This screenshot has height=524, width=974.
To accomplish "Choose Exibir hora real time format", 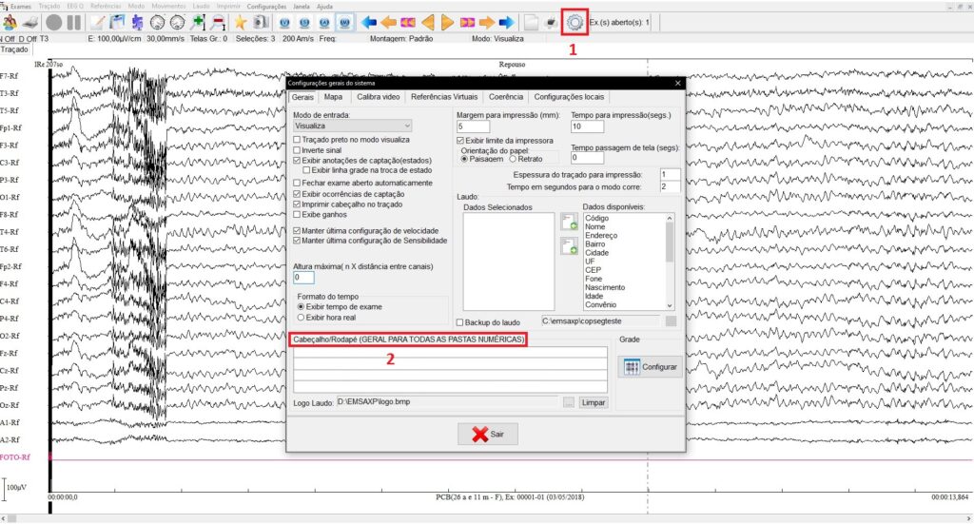I will [x=302, y=318].
